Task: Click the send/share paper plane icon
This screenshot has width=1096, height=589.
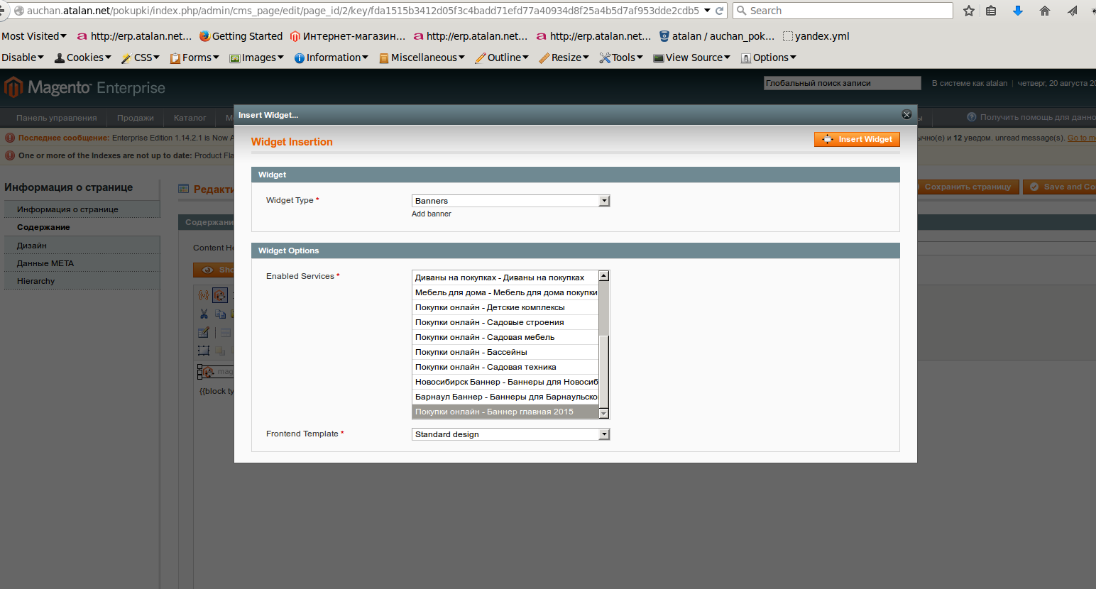Action: (1072, 11)
